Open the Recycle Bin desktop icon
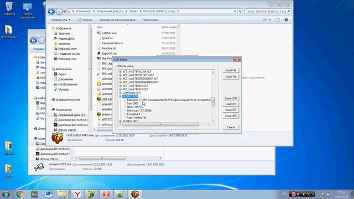Image resolution: width=354 pixels, height=199 pixels. pyautogui.click(x=9, y=9)
